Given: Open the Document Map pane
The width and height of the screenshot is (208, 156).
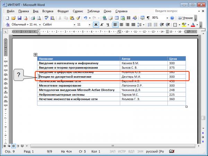Looking at the screenshot, I should pos(142,18).
